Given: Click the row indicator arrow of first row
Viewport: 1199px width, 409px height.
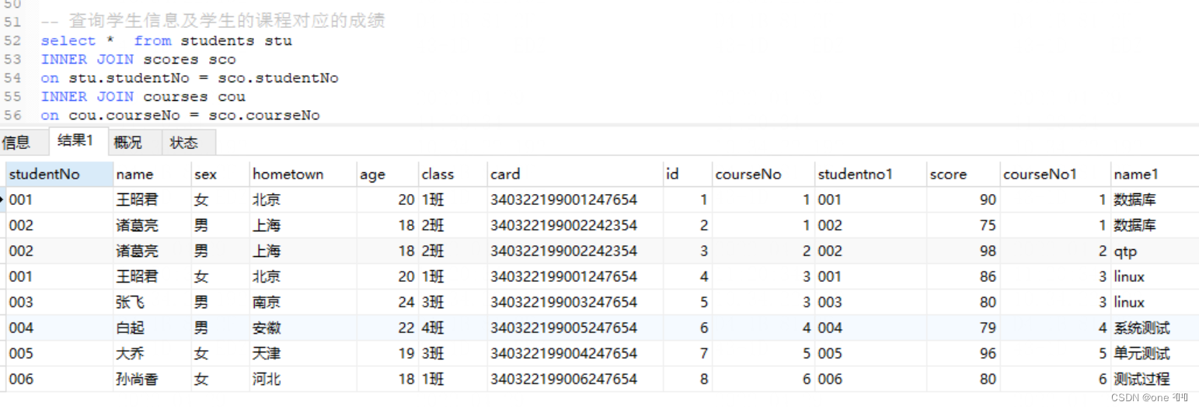Looking at the screenshot, I should click(x=3, y=199).
